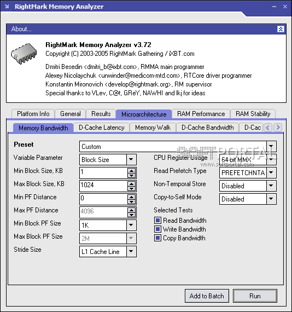Image resolution: width=292 pixels, height=312 pixels.
Task: Switch to the RAM Stability tab
Action: point(253,114)
